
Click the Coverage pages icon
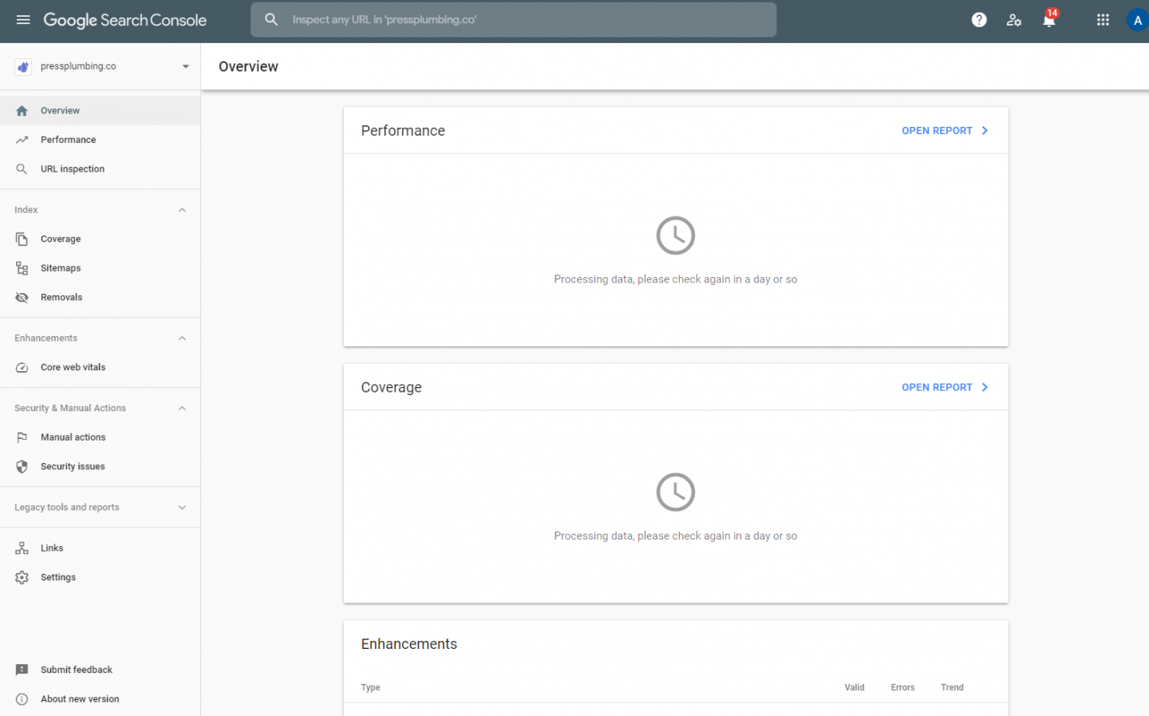pyautogui.click(x=22, y=239)
